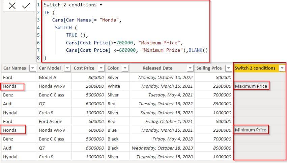This screenshot has height=163, width=287.
Task: Open the Released Date column filter dropdown
Action: (190, 68)
